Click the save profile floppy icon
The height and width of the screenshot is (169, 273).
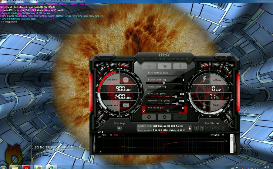point(223,128)
